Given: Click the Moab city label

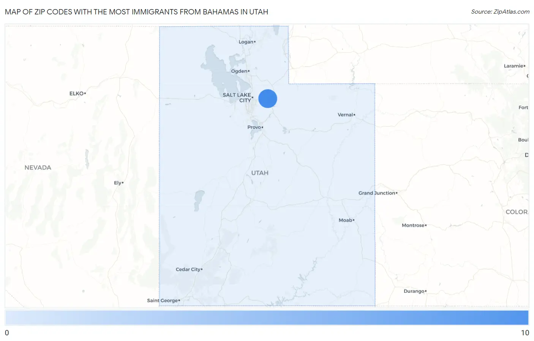Looking at the screenshot, I should coord(346,220).
